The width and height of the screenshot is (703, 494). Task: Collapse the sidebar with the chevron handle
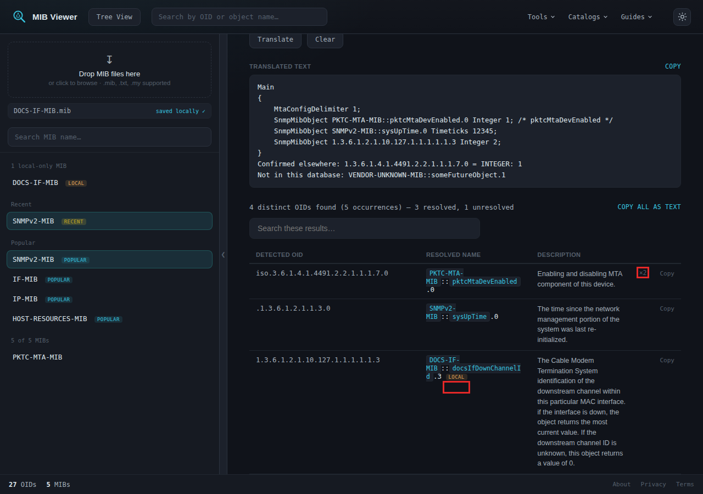(223, 255)
